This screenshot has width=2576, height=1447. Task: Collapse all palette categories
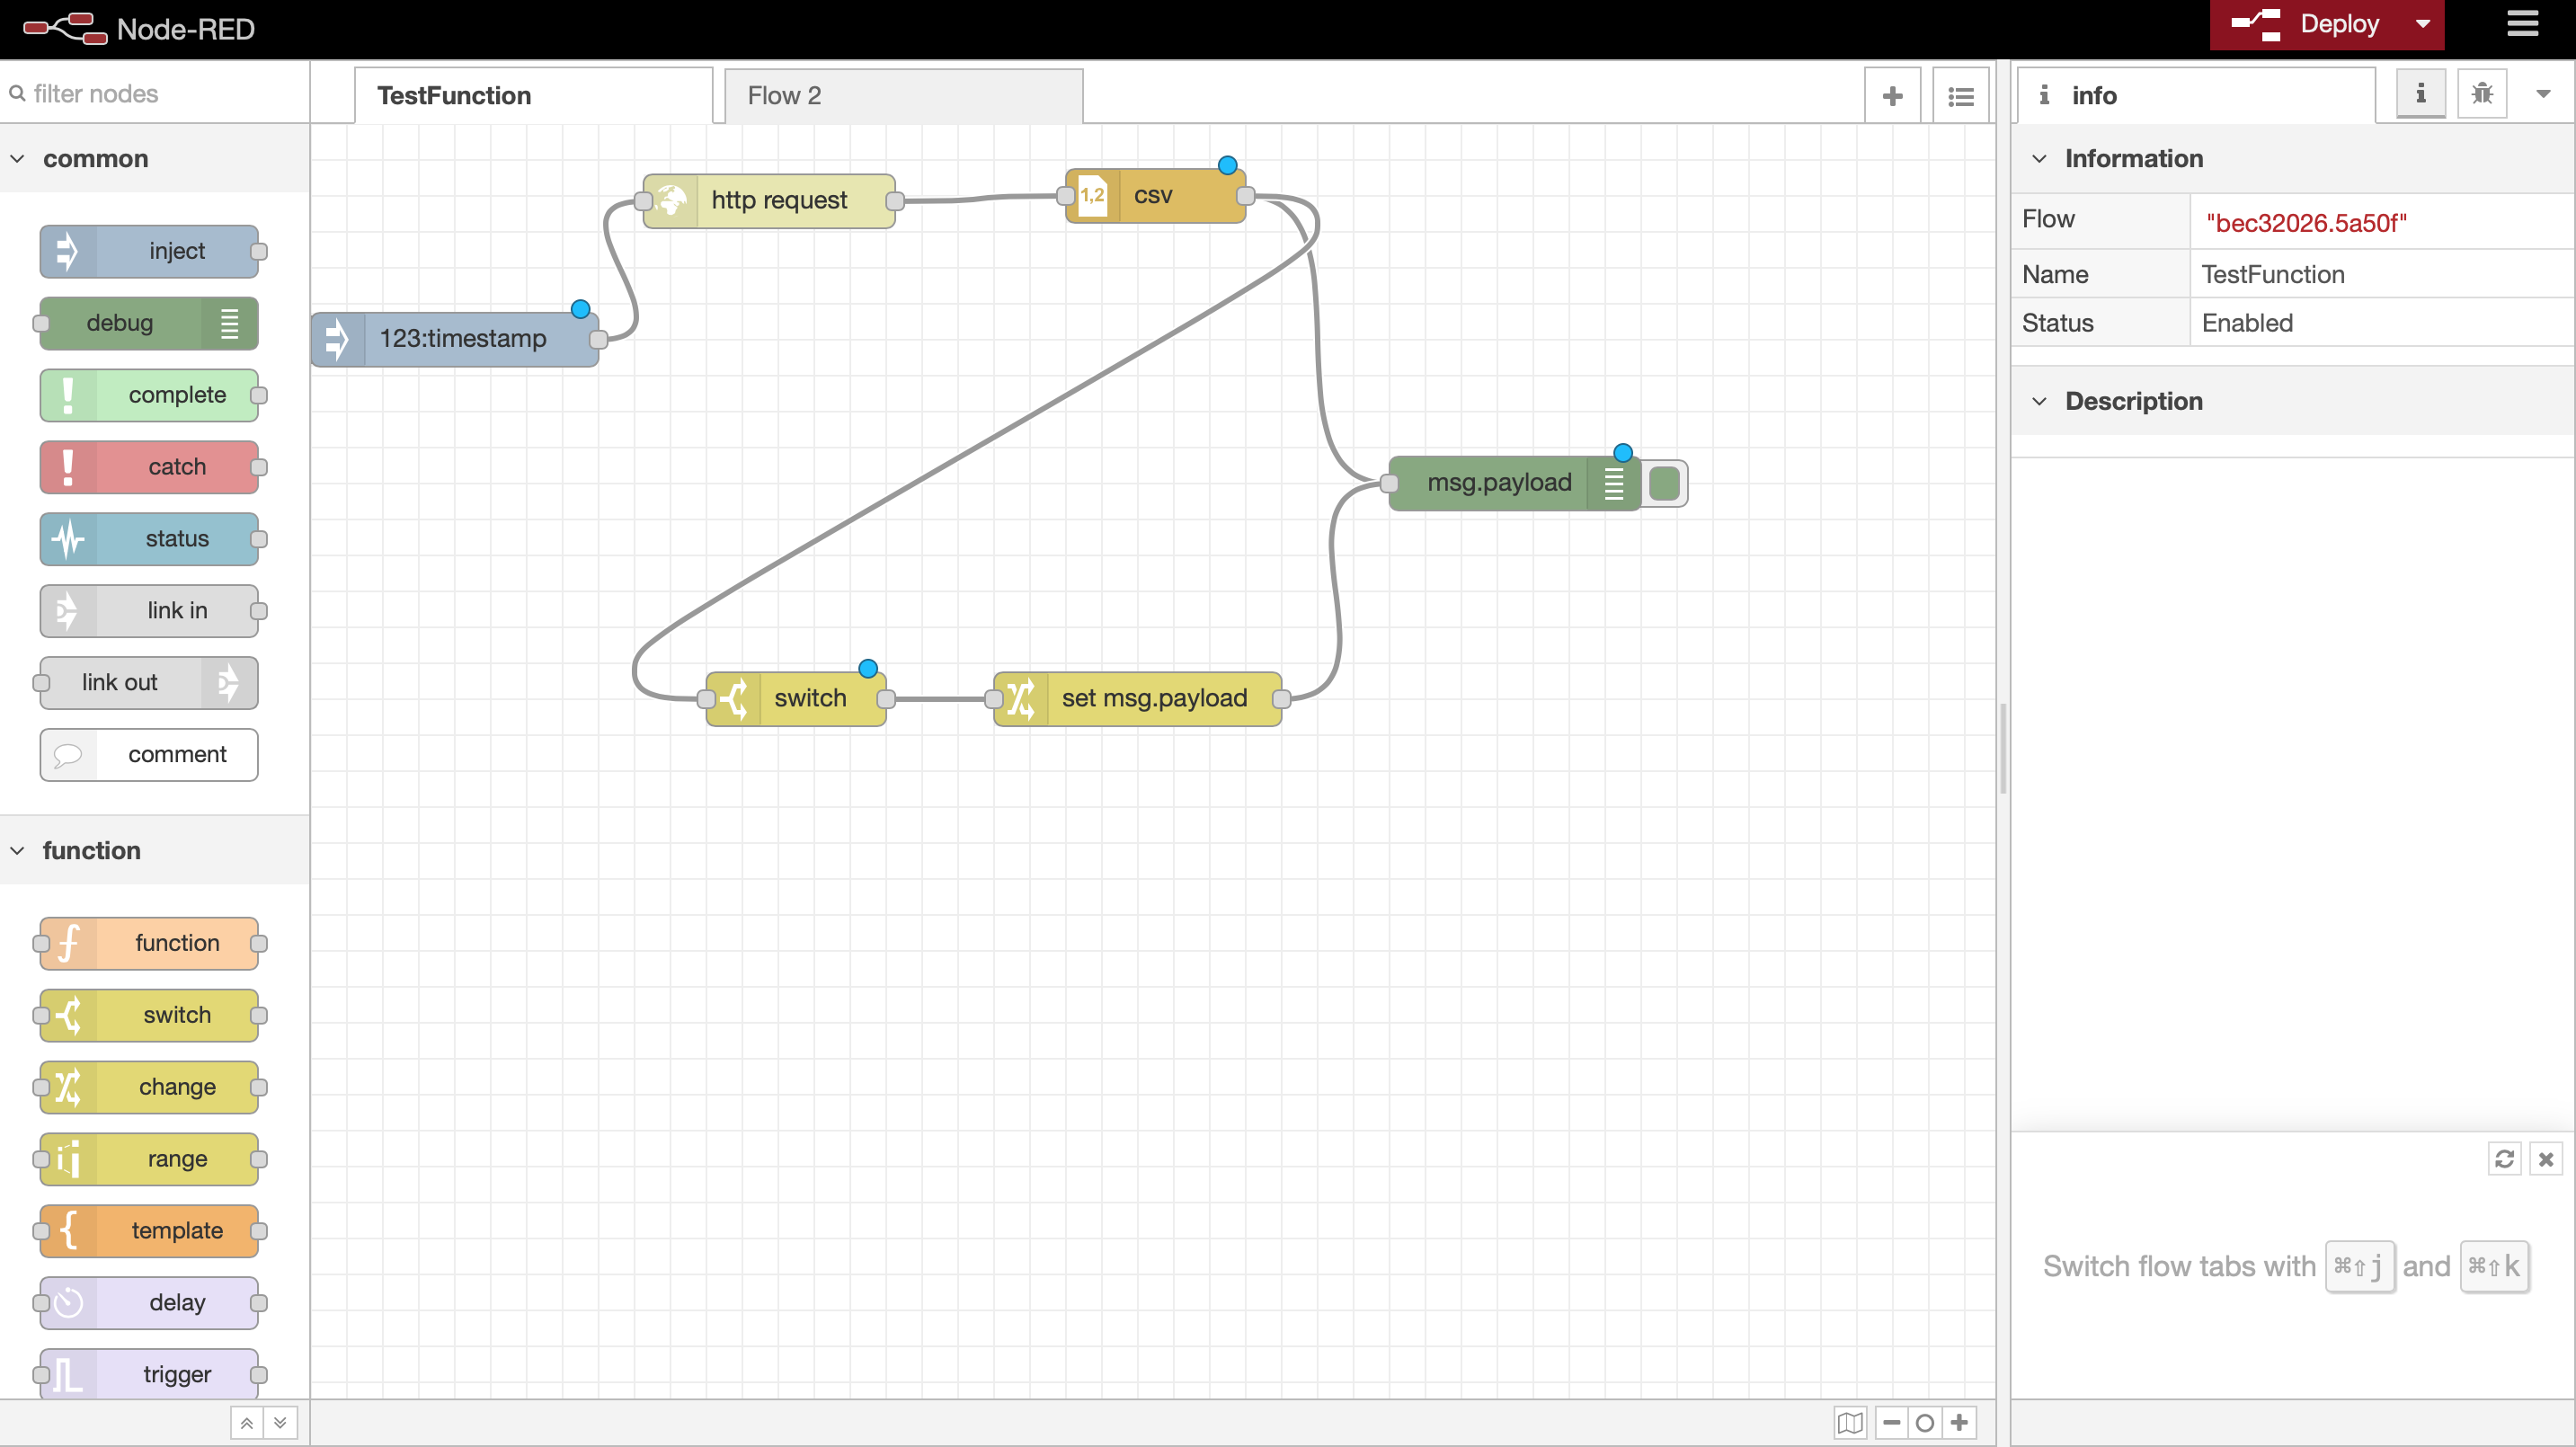coord(246,1422)
